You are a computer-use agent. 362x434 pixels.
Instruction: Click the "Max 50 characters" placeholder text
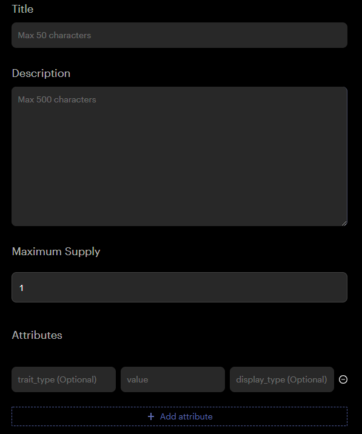[55, 35]
